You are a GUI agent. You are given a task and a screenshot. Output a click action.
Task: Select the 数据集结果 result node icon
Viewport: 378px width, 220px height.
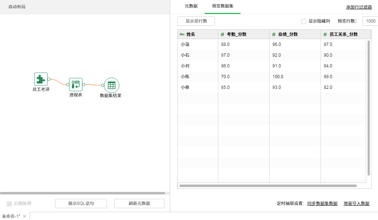(111, 85)
